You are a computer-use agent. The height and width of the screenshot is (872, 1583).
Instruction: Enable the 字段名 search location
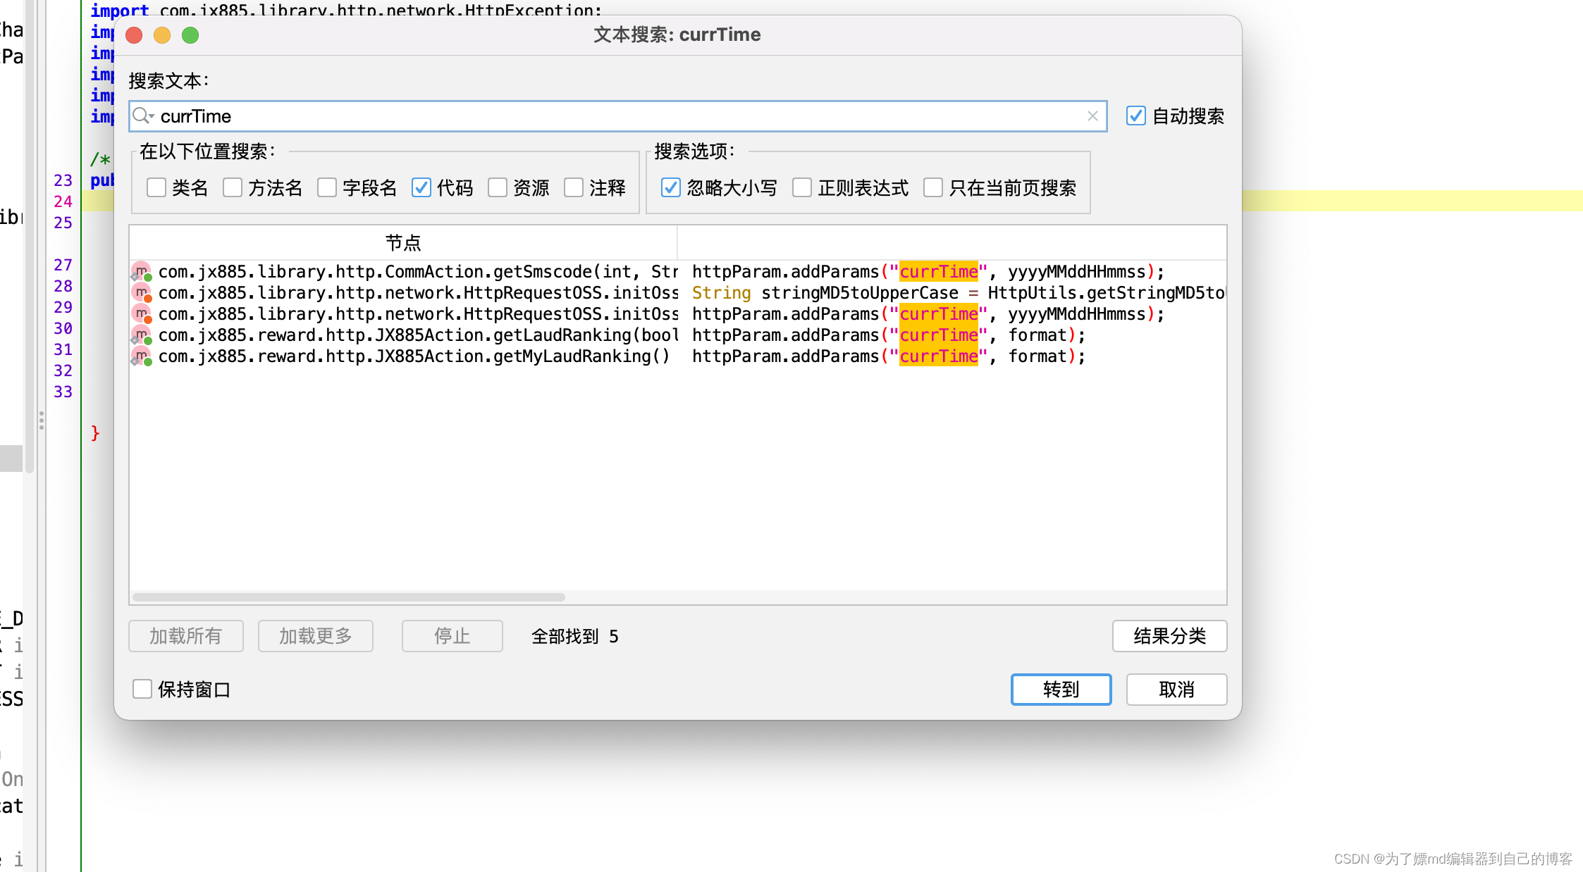click(x=327, y=188)
